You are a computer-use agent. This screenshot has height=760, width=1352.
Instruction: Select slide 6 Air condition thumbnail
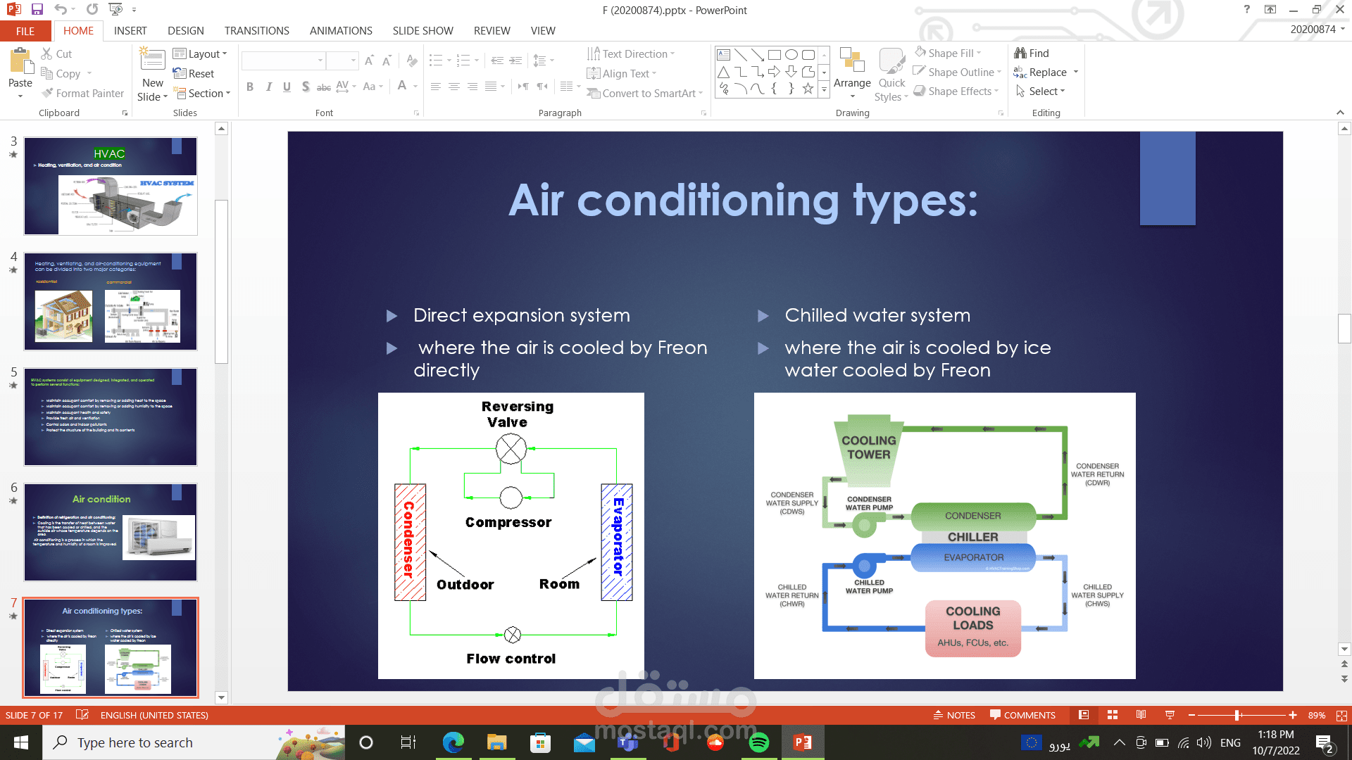pos(111,532)
